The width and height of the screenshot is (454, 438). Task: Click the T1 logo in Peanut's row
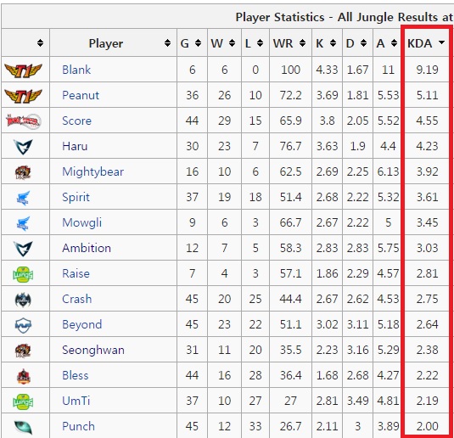(x=23, y=96)
